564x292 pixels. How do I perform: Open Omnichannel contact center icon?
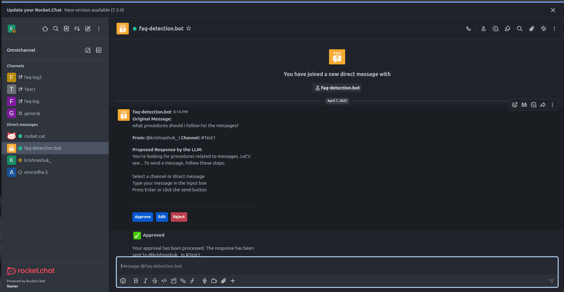pyautogui.click(x=99, y=50)
